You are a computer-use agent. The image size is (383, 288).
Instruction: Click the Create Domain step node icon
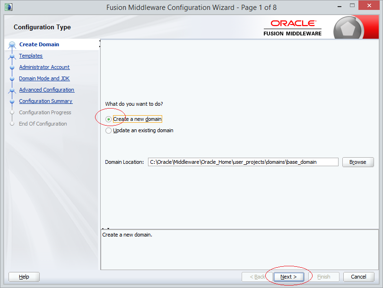(x=12, y=45)
